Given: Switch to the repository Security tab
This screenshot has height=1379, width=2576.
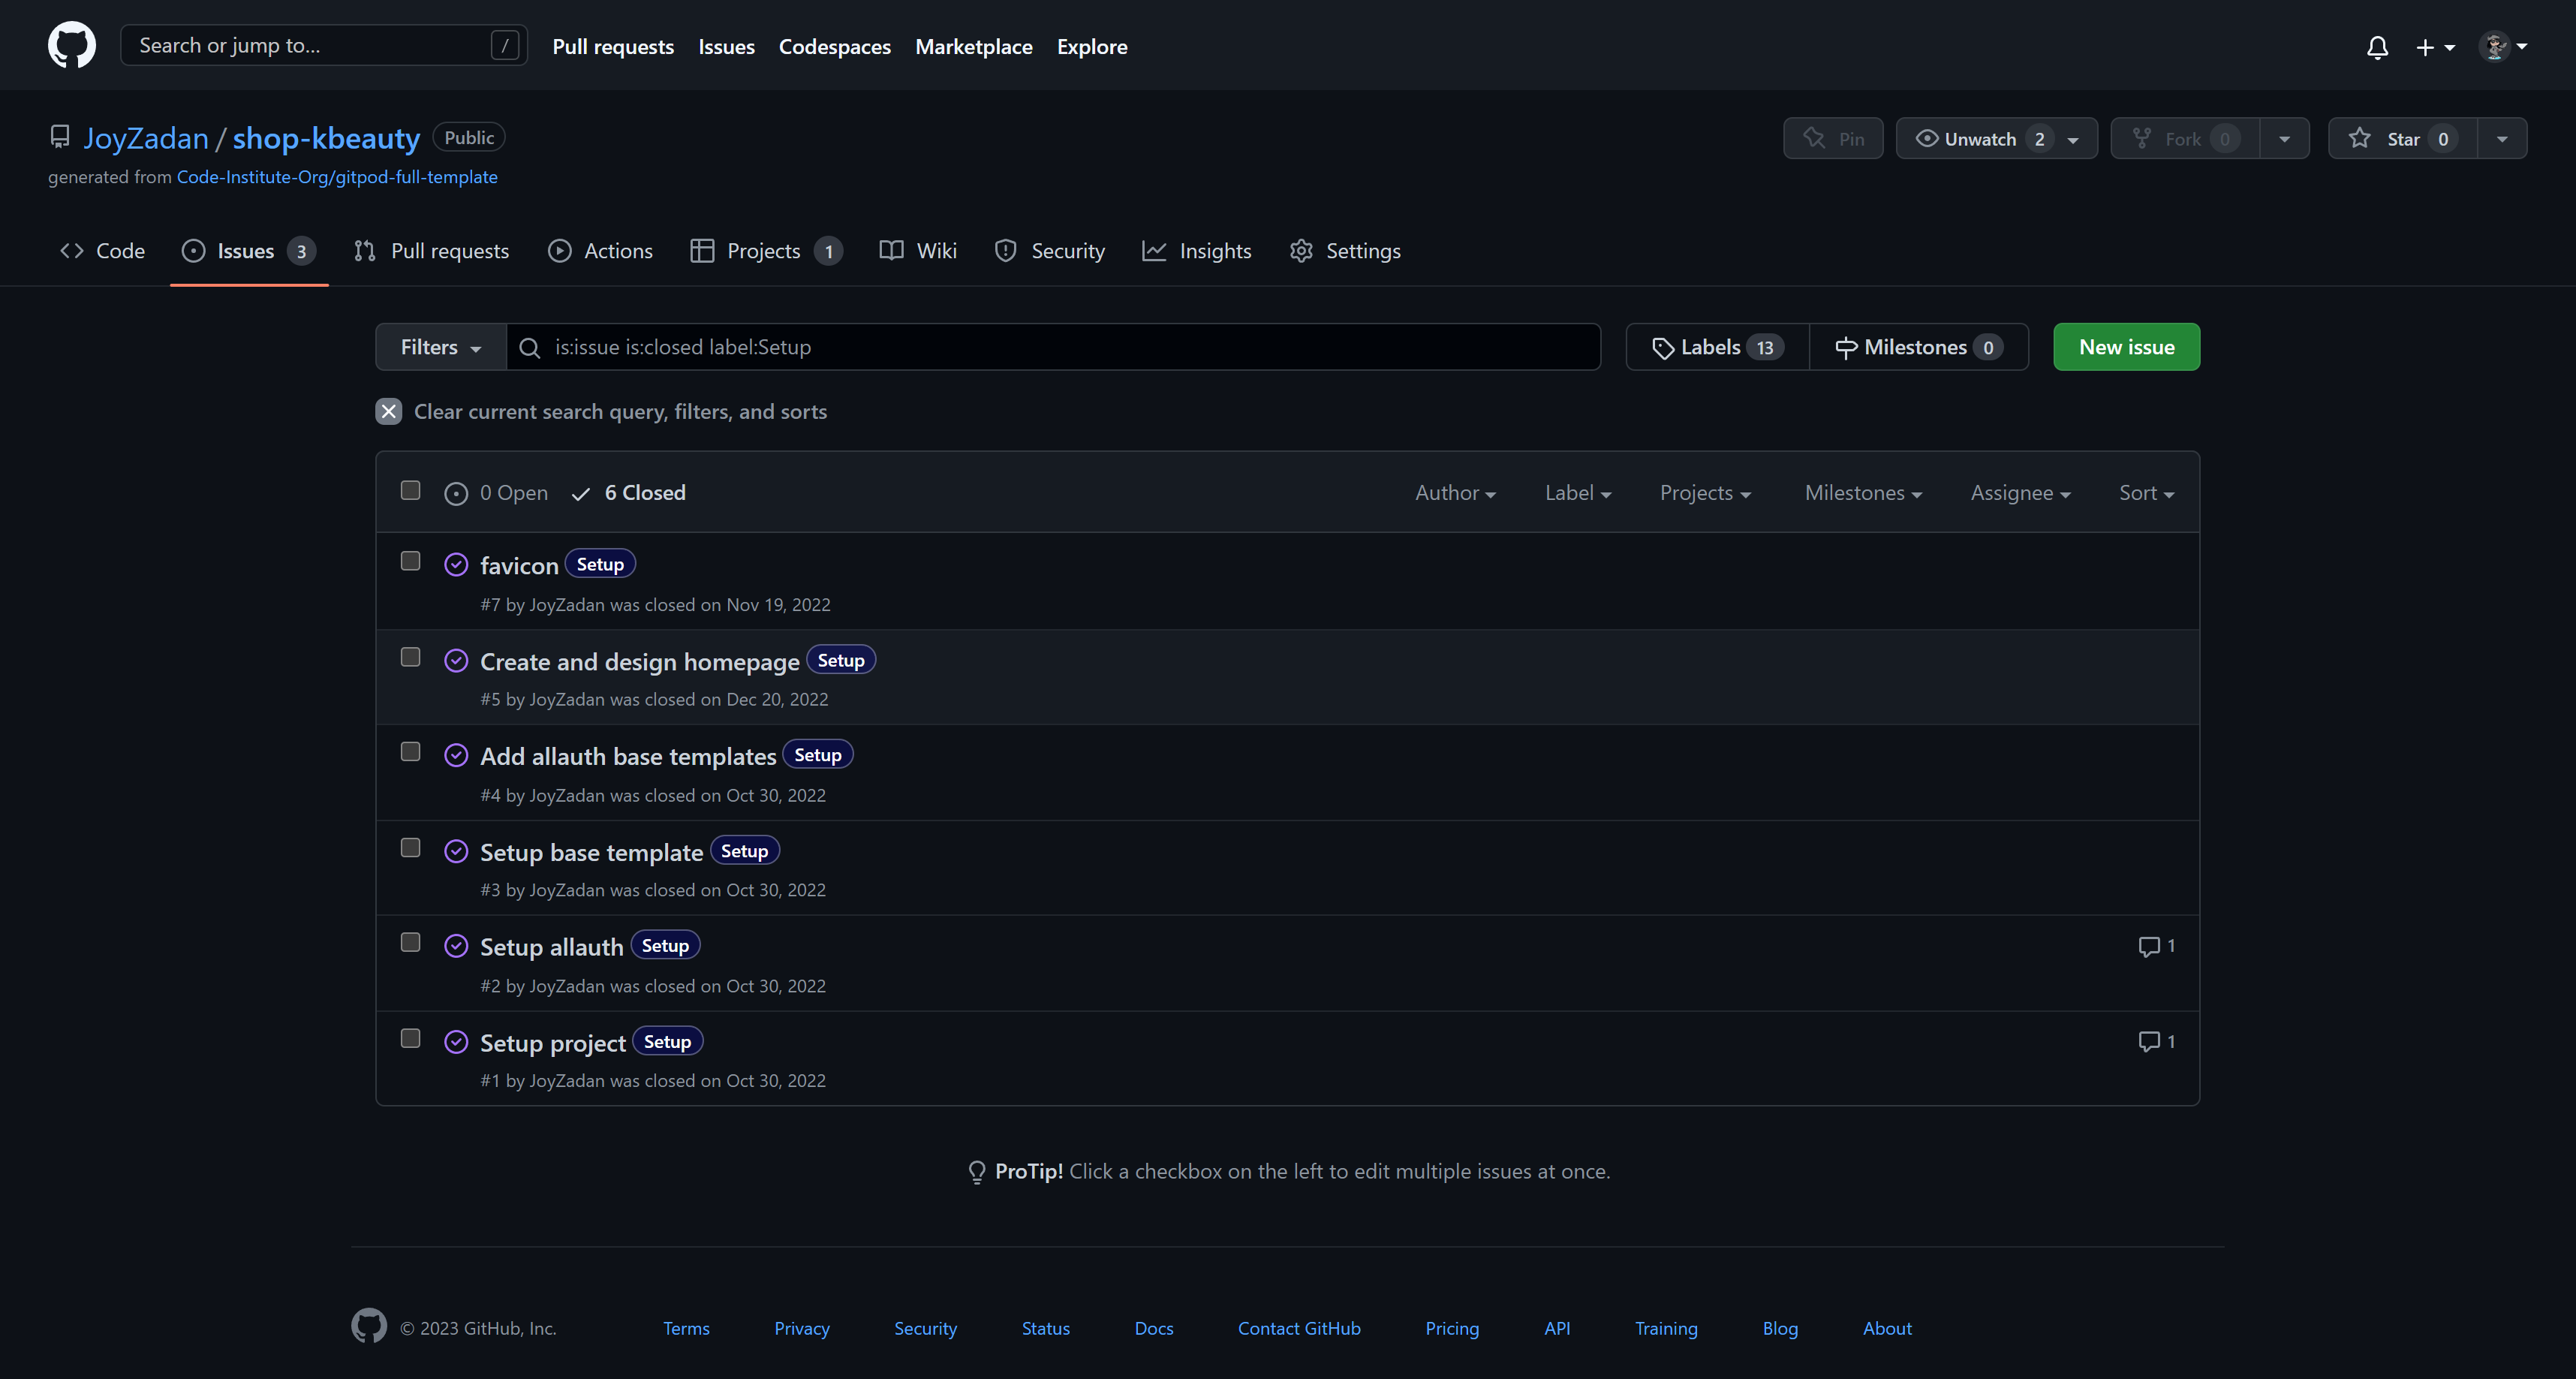Looking at the screenshot, I should click(x=1050, y=251).
